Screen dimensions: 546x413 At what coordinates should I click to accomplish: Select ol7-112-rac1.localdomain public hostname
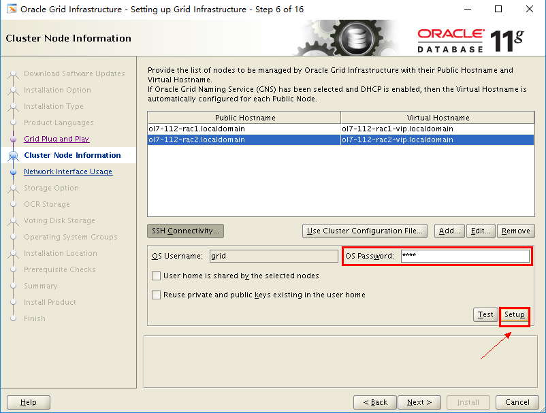244,129
